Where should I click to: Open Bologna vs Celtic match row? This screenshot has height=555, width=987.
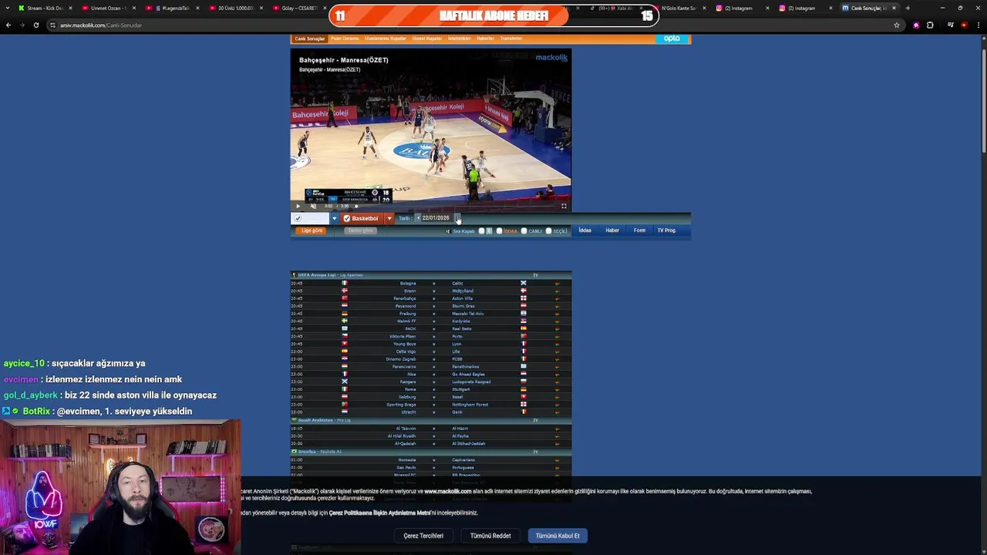[x=431, y=283]
